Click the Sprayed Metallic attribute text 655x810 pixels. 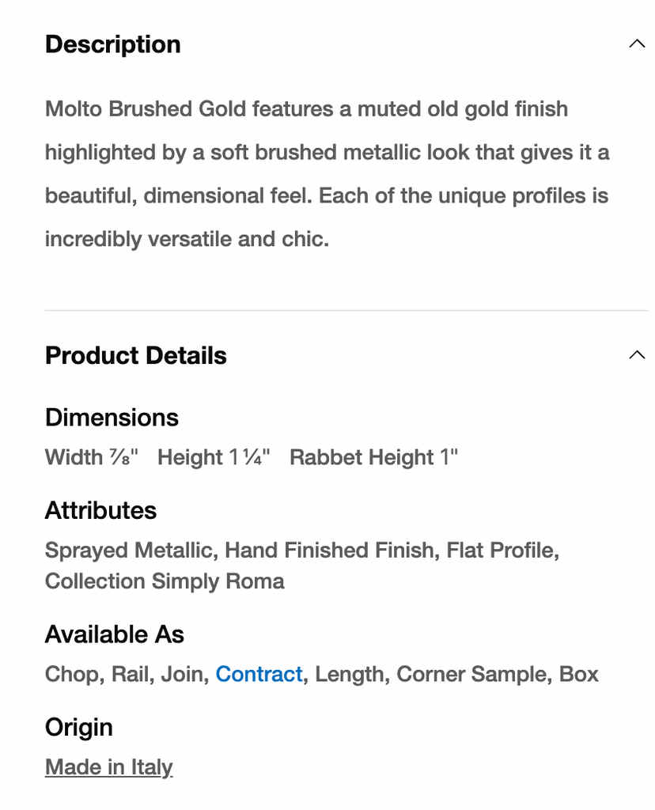coord(128,550)
